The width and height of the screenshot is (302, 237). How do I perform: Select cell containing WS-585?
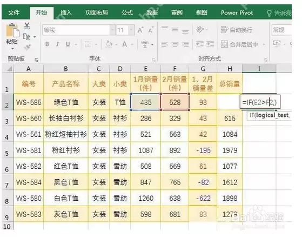pyautogui.click(x=29, y=102)
